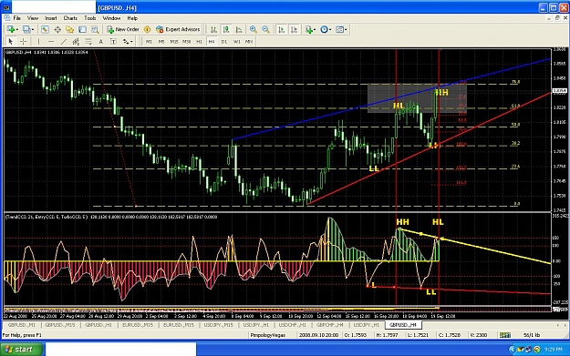Screen dimensions: 570x356
Task: Show the Market Watch panel
Action: coord(45,29)
